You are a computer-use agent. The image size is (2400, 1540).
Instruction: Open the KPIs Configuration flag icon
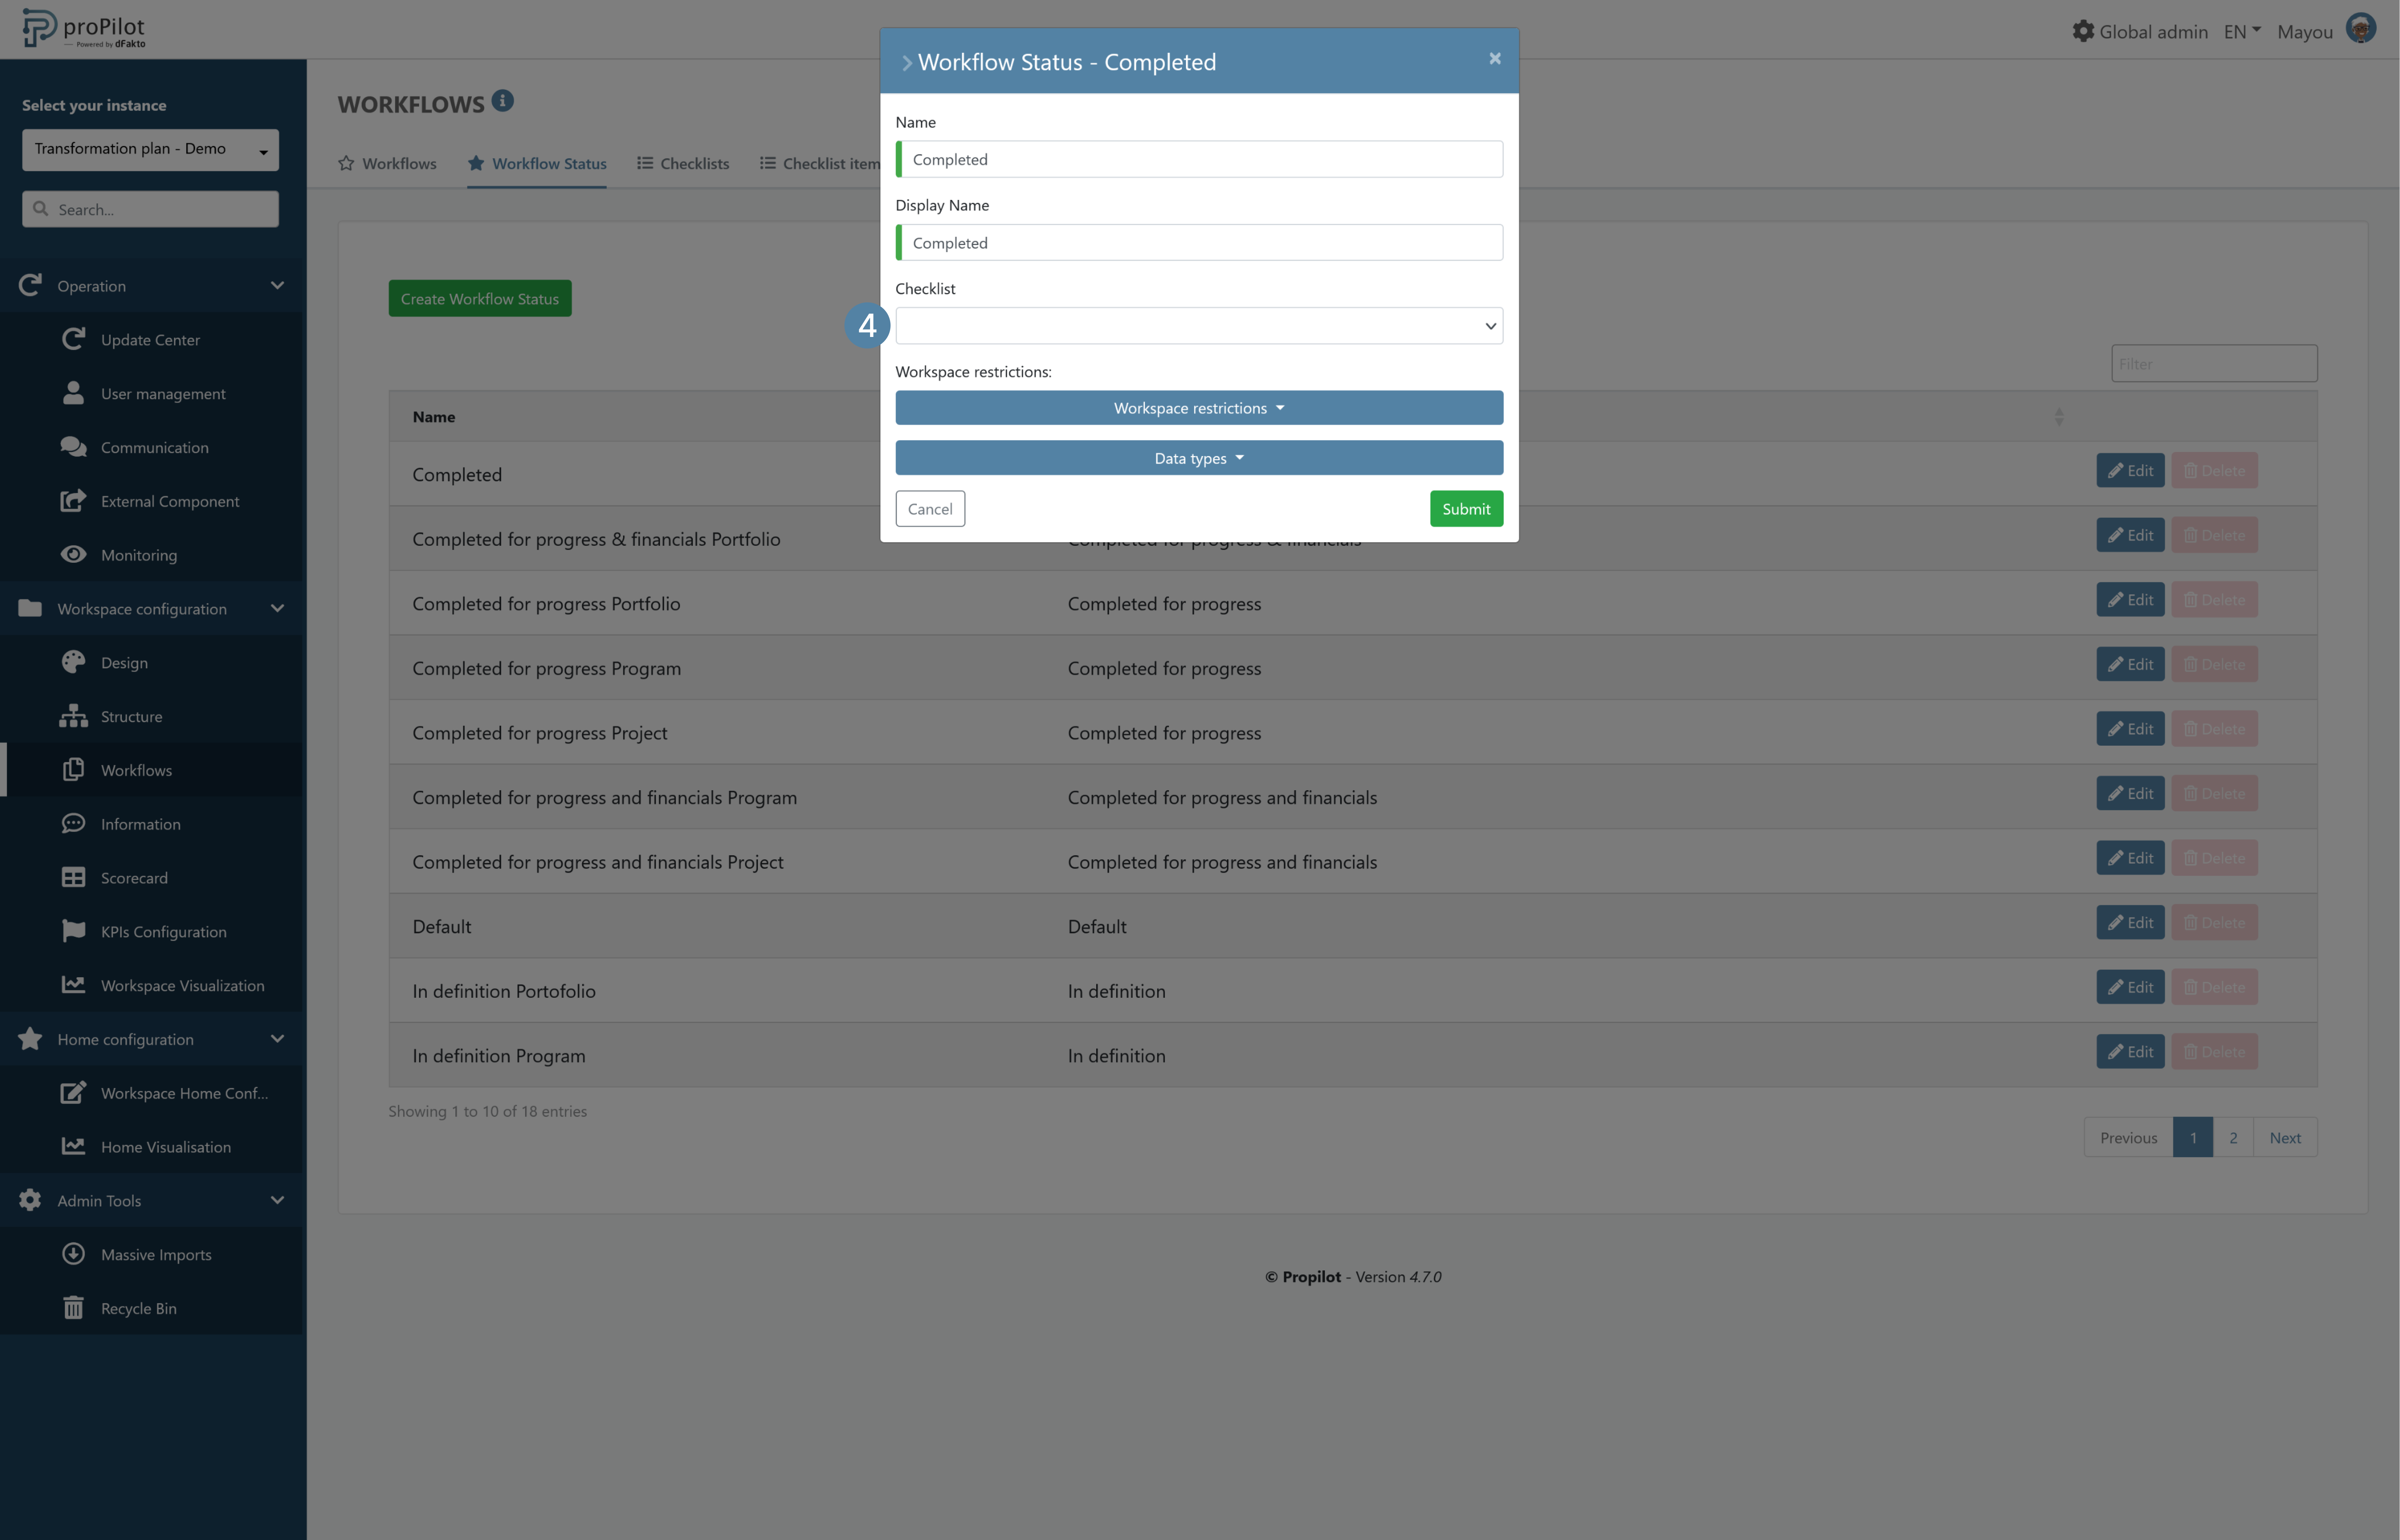(74, 931)
